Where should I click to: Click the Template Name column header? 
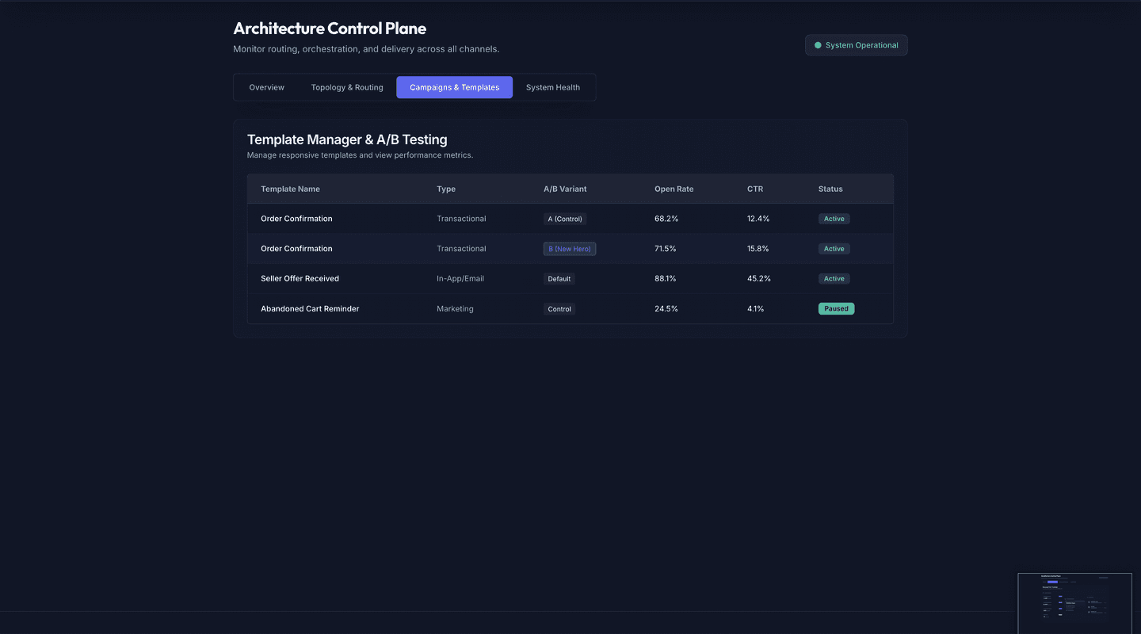[x=290, y=189]
